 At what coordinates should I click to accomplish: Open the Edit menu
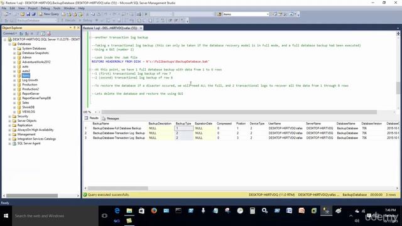[12, 8]
